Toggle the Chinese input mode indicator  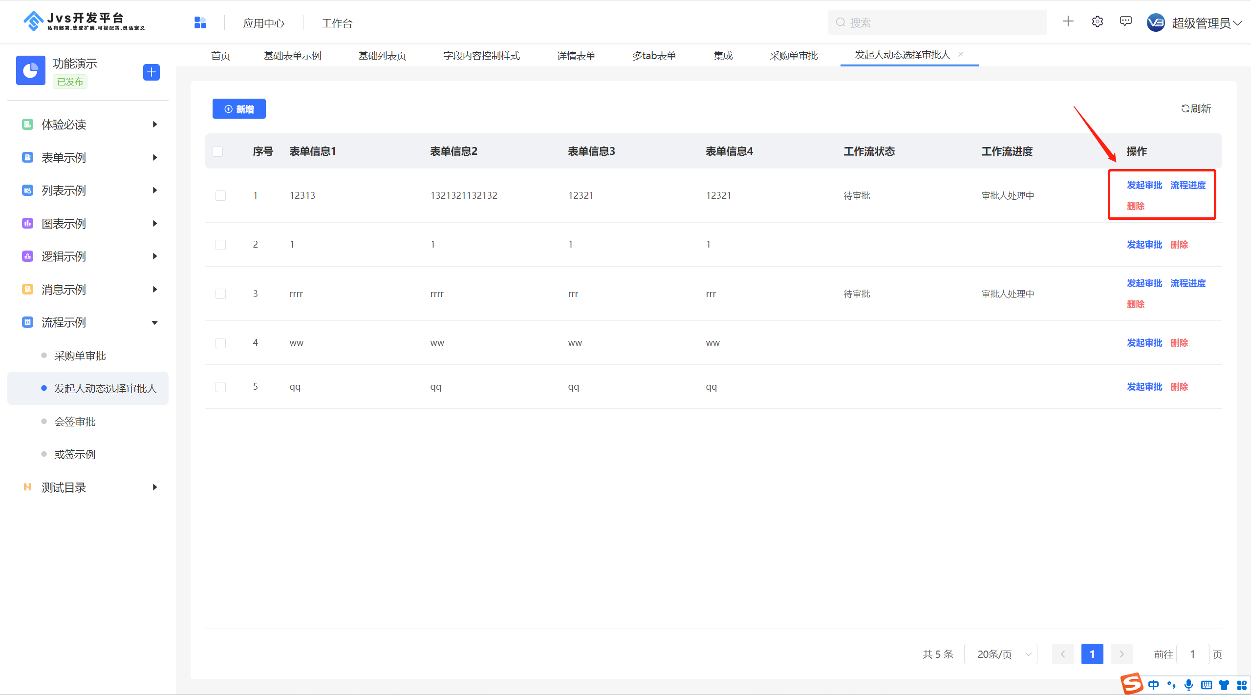click(1154, 685)
